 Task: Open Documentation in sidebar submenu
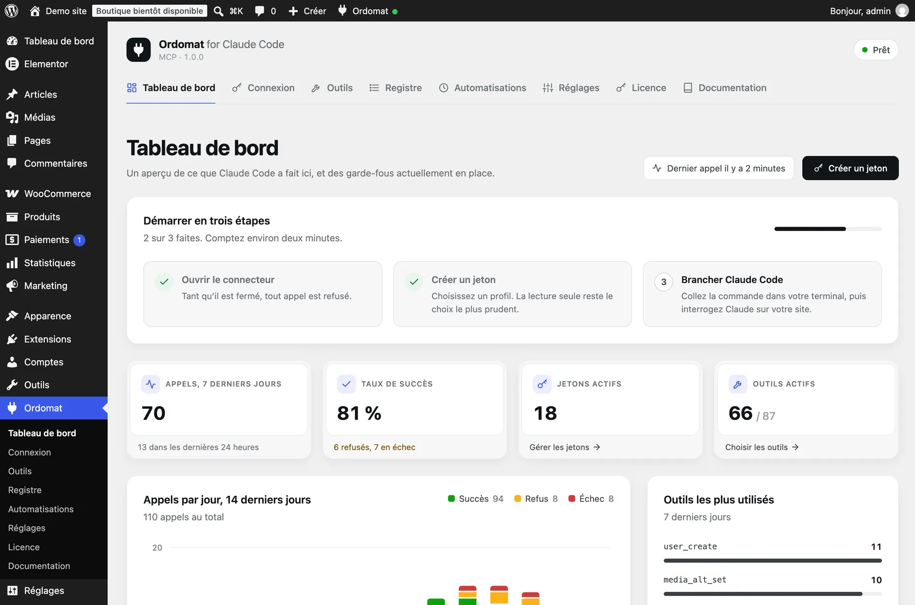point(39,566)
